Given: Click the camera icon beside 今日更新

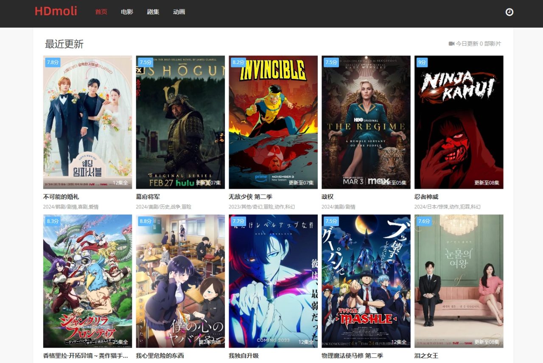Looking at the screenshot, I should (x=451, y=44).
